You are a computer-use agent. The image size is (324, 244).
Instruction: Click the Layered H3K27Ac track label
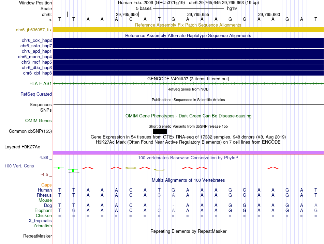coord(22,147)
